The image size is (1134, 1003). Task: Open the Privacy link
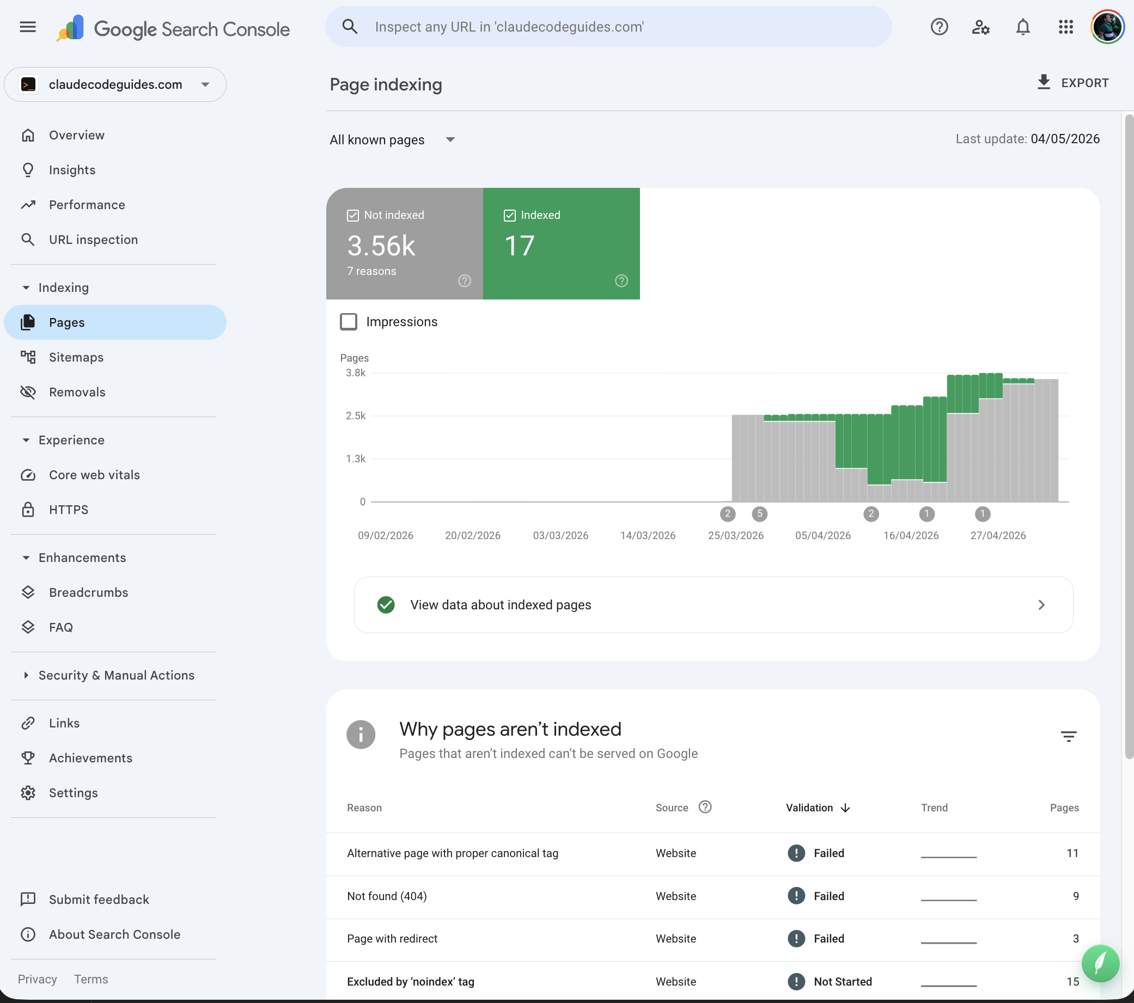(37, 979)
